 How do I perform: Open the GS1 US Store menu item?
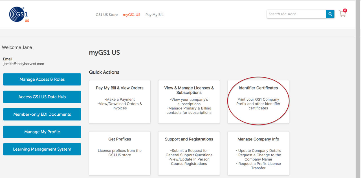pyautogui.click(x=107, y=15)
